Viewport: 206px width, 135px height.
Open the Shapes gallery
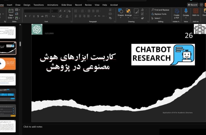[120, 13]
